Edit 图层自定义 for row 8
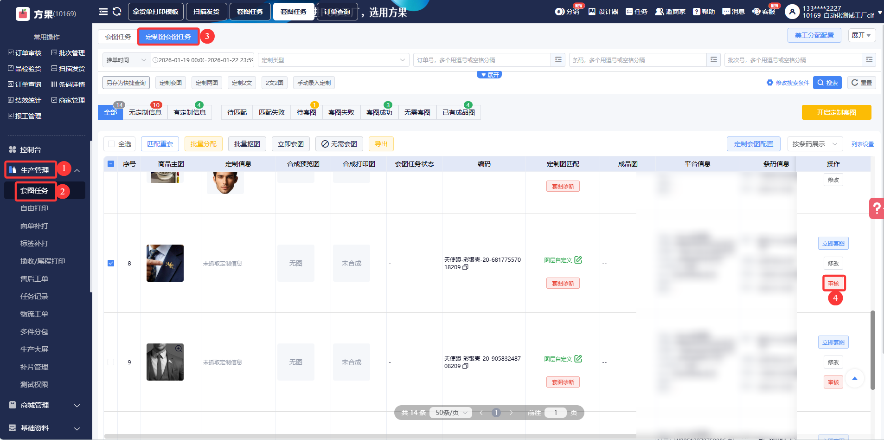Image resolution: width=884 pixels, height=440 pixels. click(x=578, y=260)
